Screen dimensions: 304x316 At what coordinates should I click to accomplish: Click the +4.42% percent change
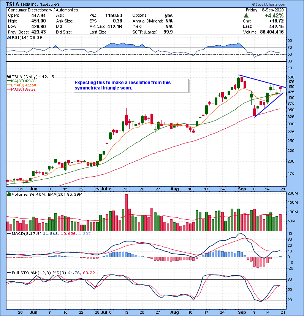pyautogui.click(x=274, y=16)
